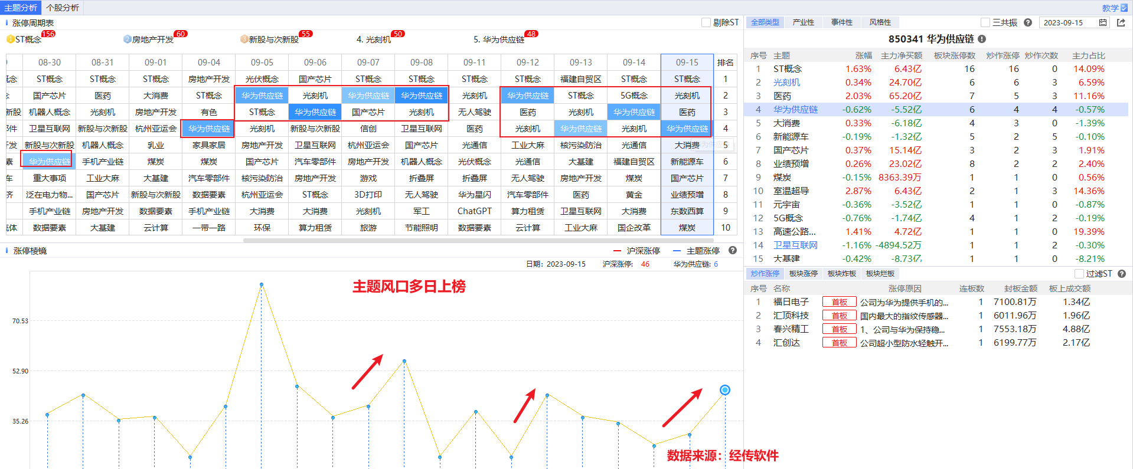This screenshot has width=1133, height=469.
Task: Open 光刻机 theme link in row 2
Action: coord(787,83)
